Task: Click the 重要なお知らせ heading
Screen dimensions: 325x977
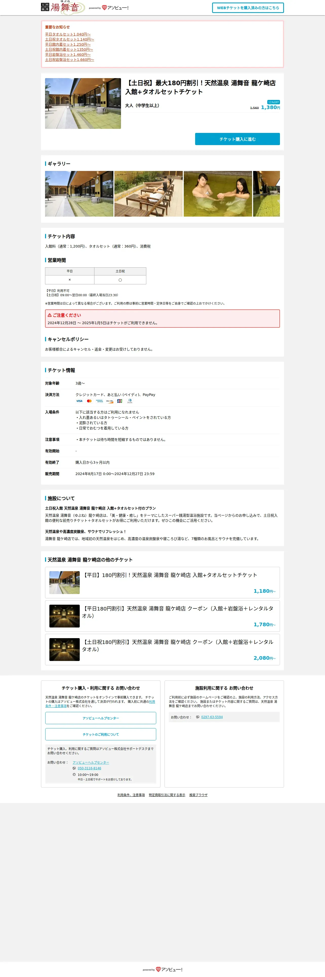Action: tap(57, 27)
